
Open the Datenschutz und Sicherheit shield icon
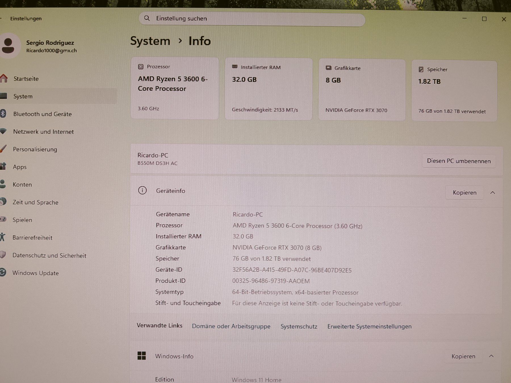3,254
